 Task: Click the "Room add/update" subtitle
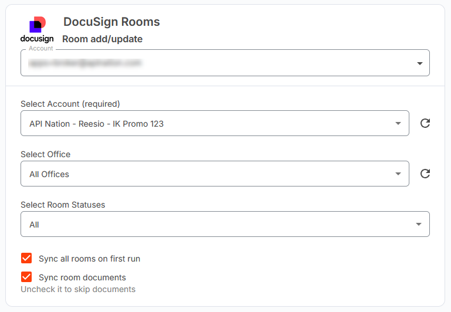(102, 39)
